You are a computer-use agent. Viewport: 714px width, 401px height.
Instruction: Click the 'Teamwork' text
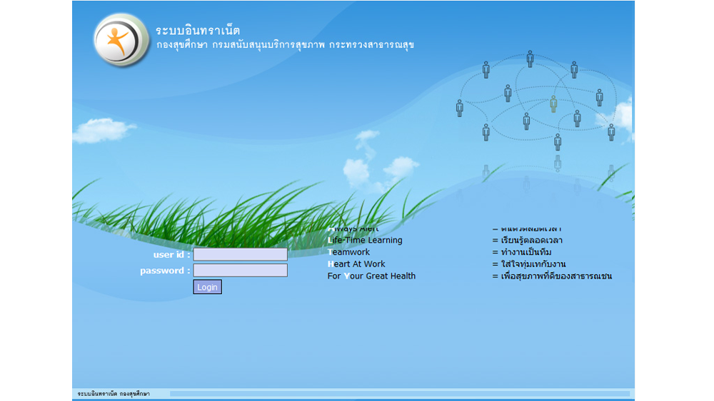[349, 252]
